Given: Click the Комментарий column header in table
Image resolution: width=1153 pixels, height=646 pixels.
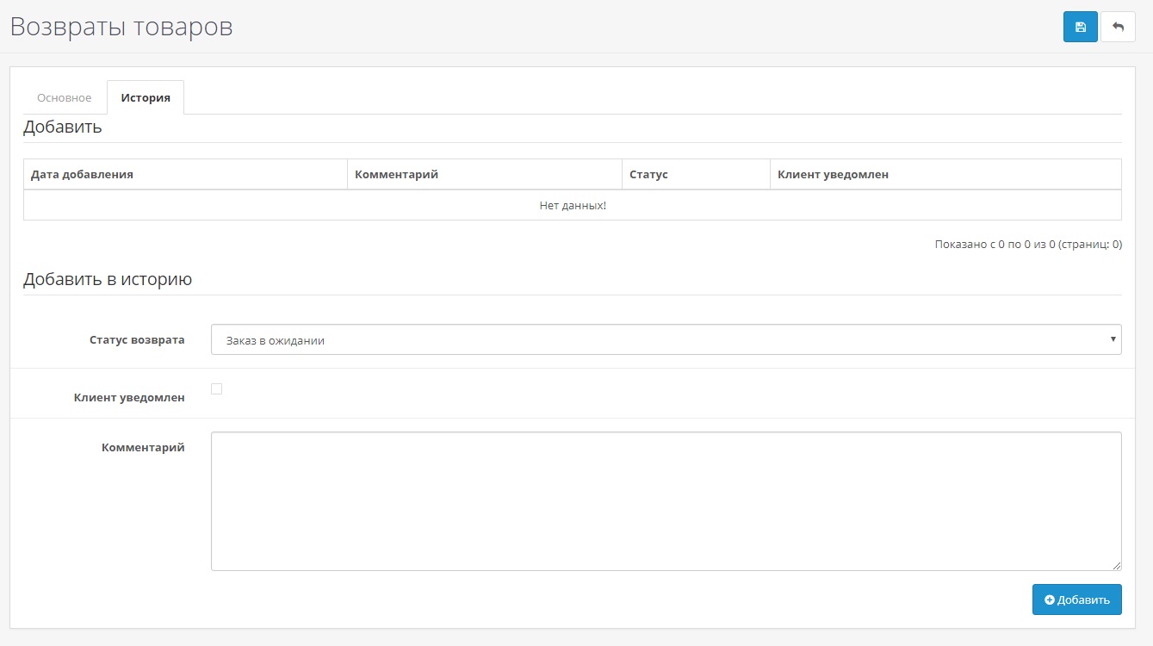Looking at the screenshot, I should (396, 174).
